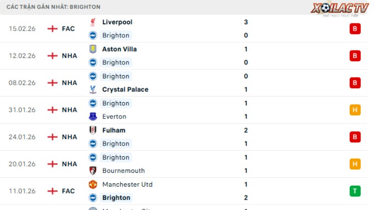Screen dimensions: 374x210
Task: Click the Everton club crest icon
Action: click(x=93, y=116)
